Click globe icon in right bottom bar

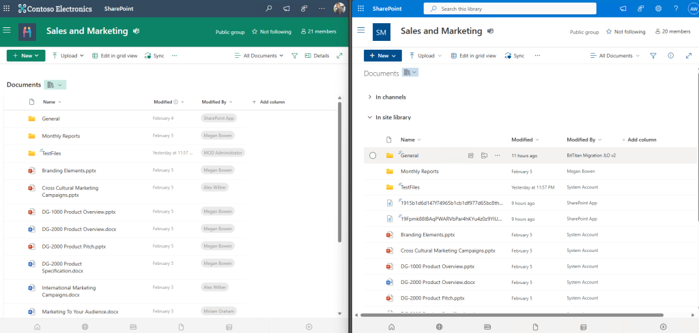coord(439,327)
